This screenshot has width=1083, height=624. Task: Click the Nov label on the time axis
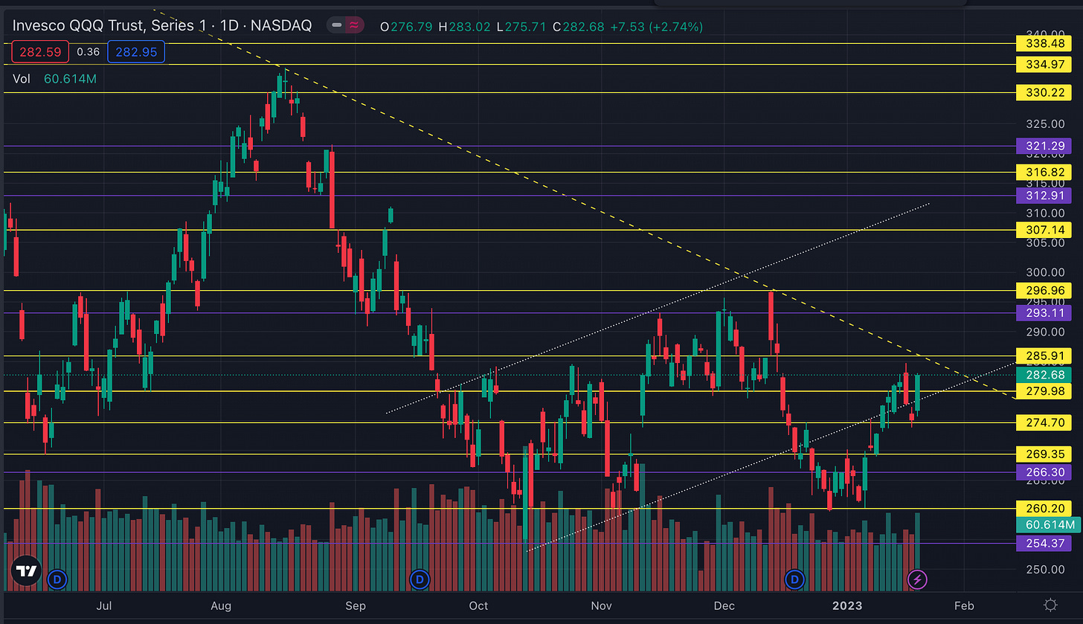[x=602, y=605]
